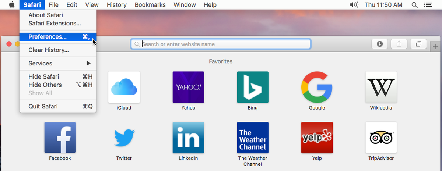Screen dimensions: 442x171
Task: Open Notification Center list icon
Action: pos(428,5)
